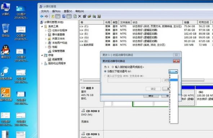The height and width of the screenshot is (138, 213).
Task: Click the properties toolbar icon
Action: pos(84,16)
